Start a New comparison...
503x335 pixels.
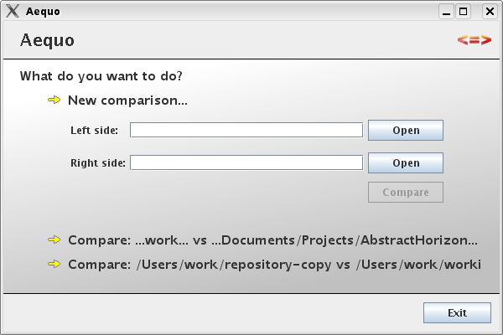(127, 100)
